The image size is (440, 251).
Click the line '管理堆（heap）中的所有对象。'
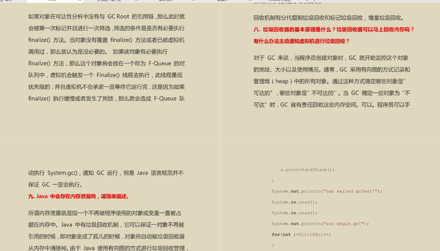[x=330, y=82]
